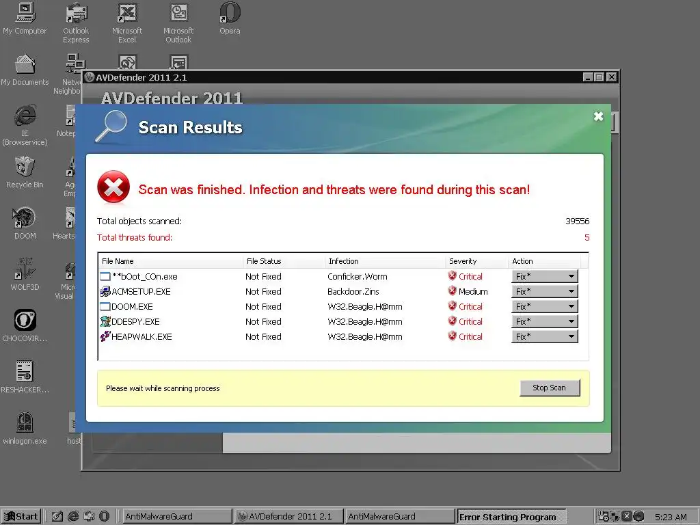
Task: Launch Opera browser desktop icon
Action: tap(230, 18)
